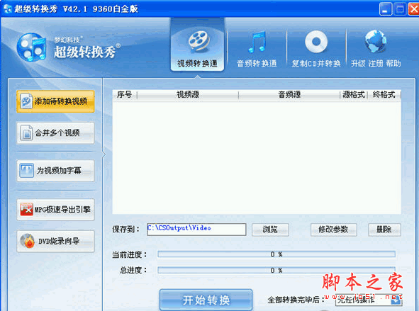Click the music note icon
The image size is (419, 311).
click(257, 42)
